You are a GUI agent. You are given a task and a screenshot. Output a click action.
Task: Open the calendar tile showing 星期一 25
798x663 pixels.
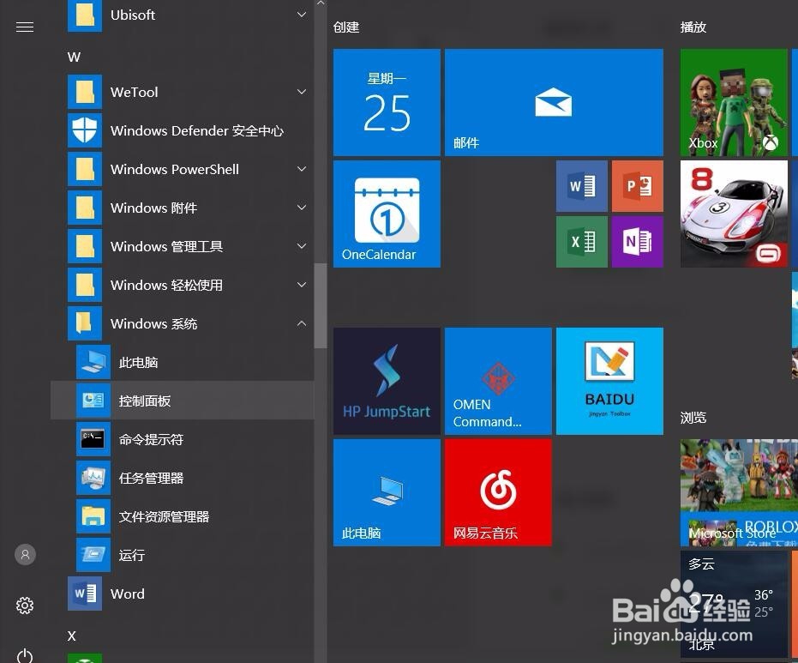387,102
